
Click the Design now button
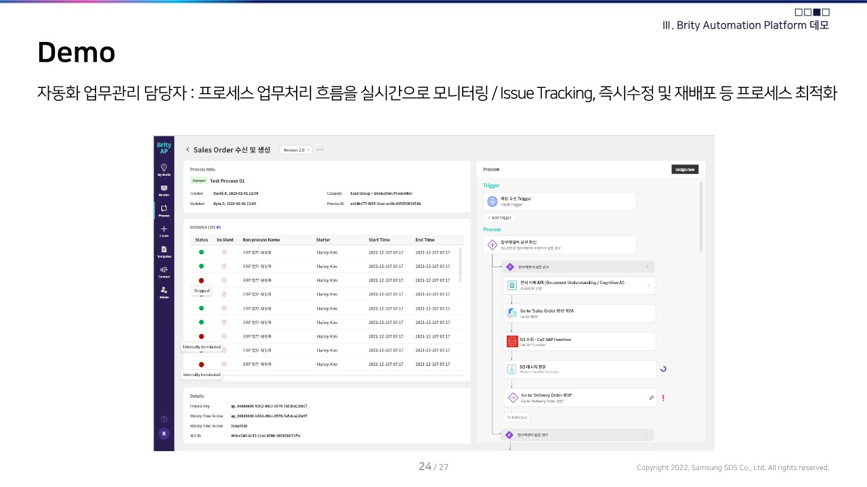click(685, 170)
